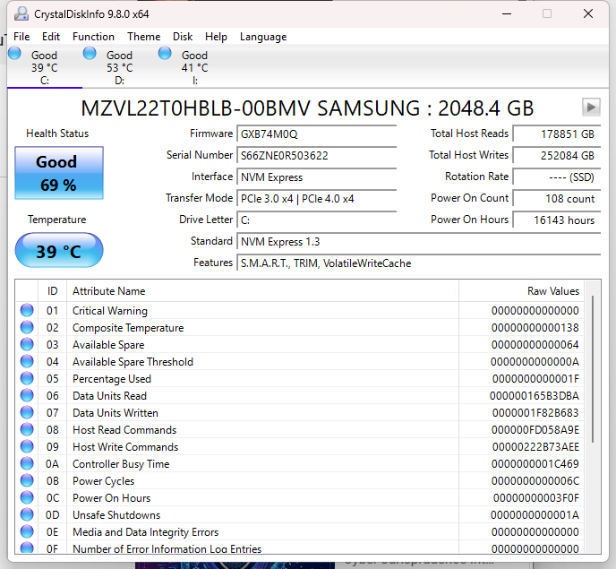Click the status orb for Percentage Used
Viewport: 616px width, 569px height.
(27, 378)
